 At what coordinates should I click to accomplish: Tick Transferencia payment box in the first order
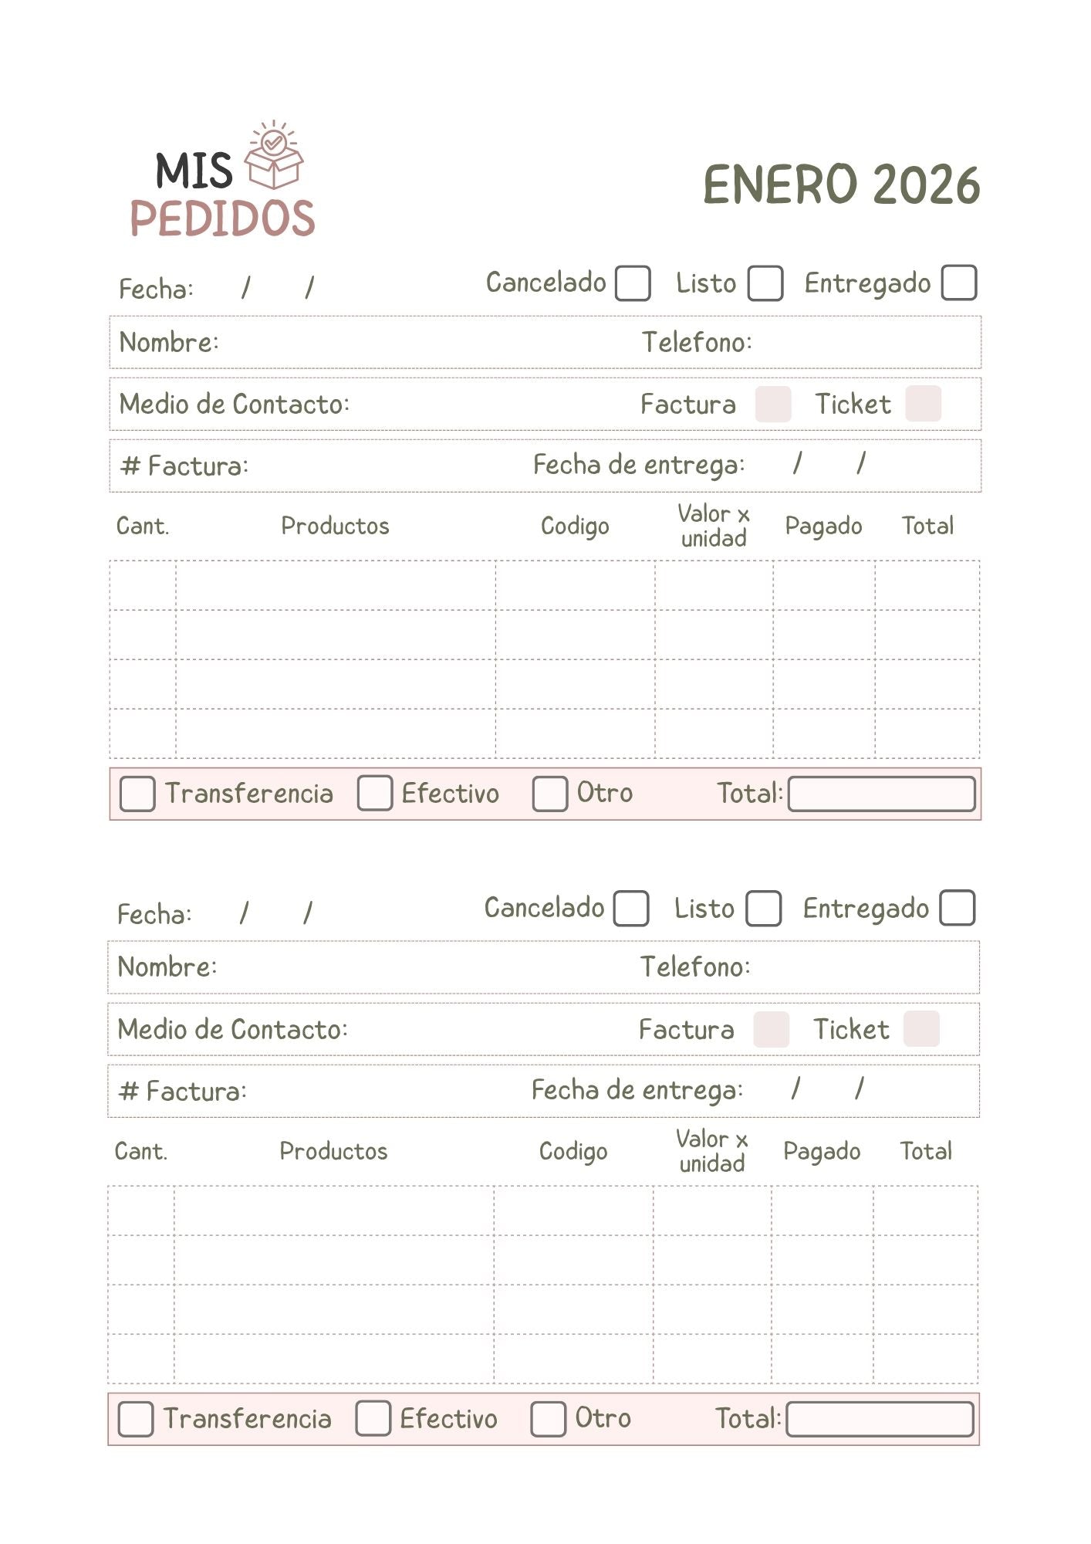[x=137, y=794]
